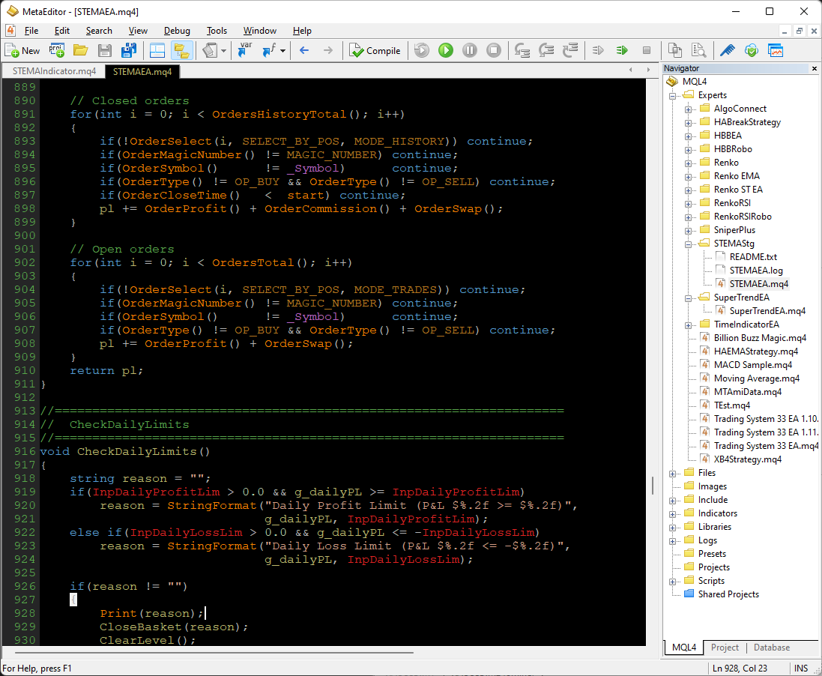The image size is (822, 676).
Task: Save the current file with floppy icon
Action: tap(105, 50)
